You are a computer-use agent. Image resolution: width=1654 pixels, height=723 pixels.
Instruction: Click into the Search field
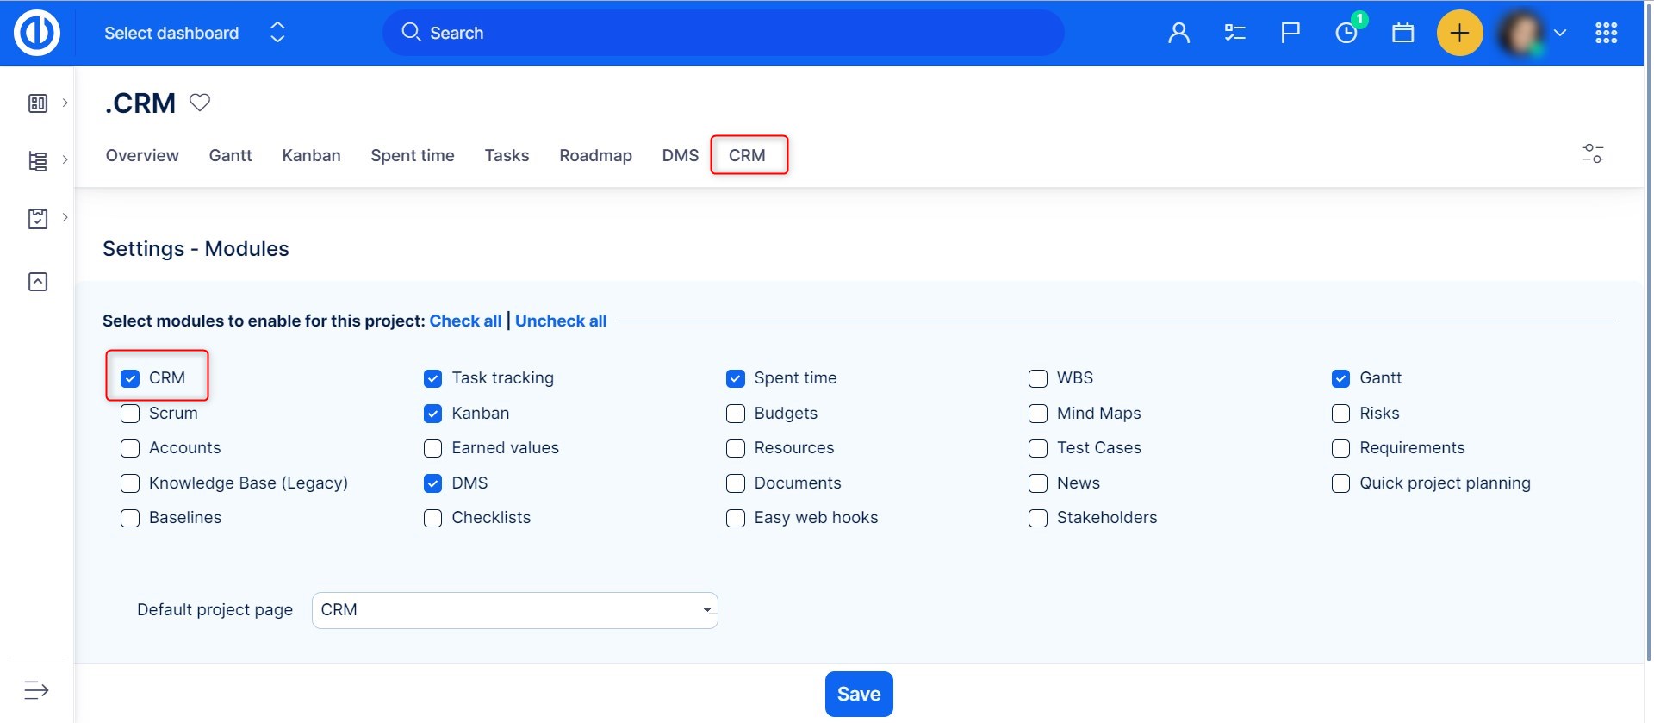click(724, 33)
